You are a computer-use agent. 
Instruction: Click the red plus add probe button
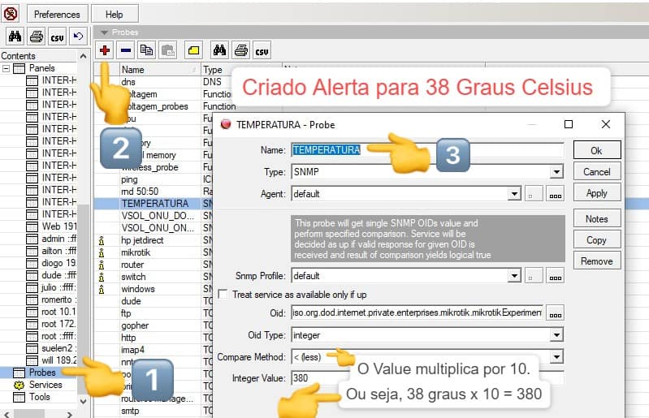106,50
